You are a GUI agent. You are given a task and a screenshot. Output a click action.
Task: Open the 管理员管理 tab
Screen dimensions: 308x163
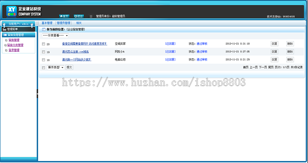(x=63, y=23)
